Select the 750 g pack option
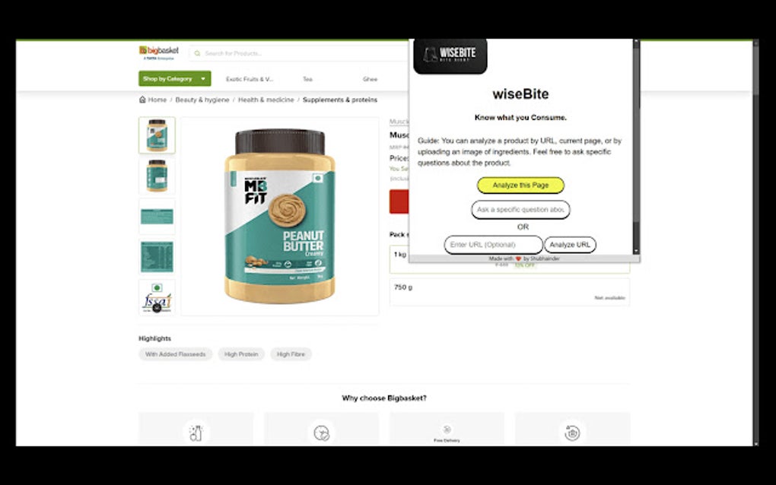This screenshot has width=776, height=485. (509, 292)
